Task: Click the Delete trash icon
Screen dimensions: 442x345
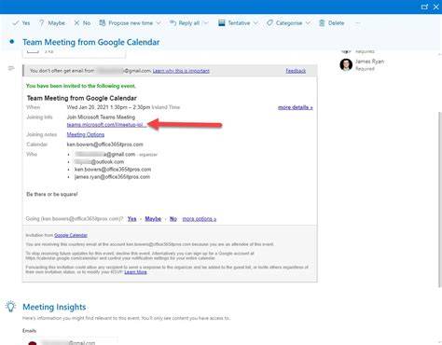Action: (x=322, y=23)
